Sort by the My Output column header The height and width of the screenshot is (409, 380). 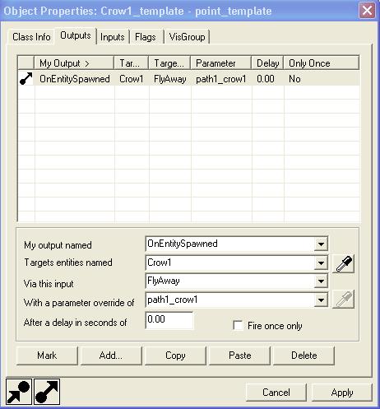[74, 63]
